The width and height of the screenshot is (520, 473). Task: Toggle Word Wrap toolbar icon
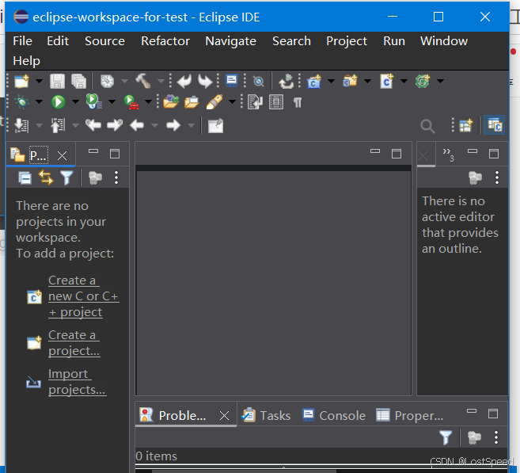[x=255, y=102]
